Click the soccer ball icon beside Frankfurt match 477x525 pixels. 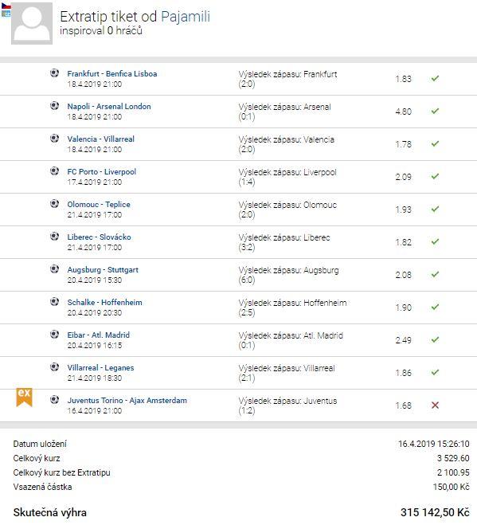pos(55,72)
